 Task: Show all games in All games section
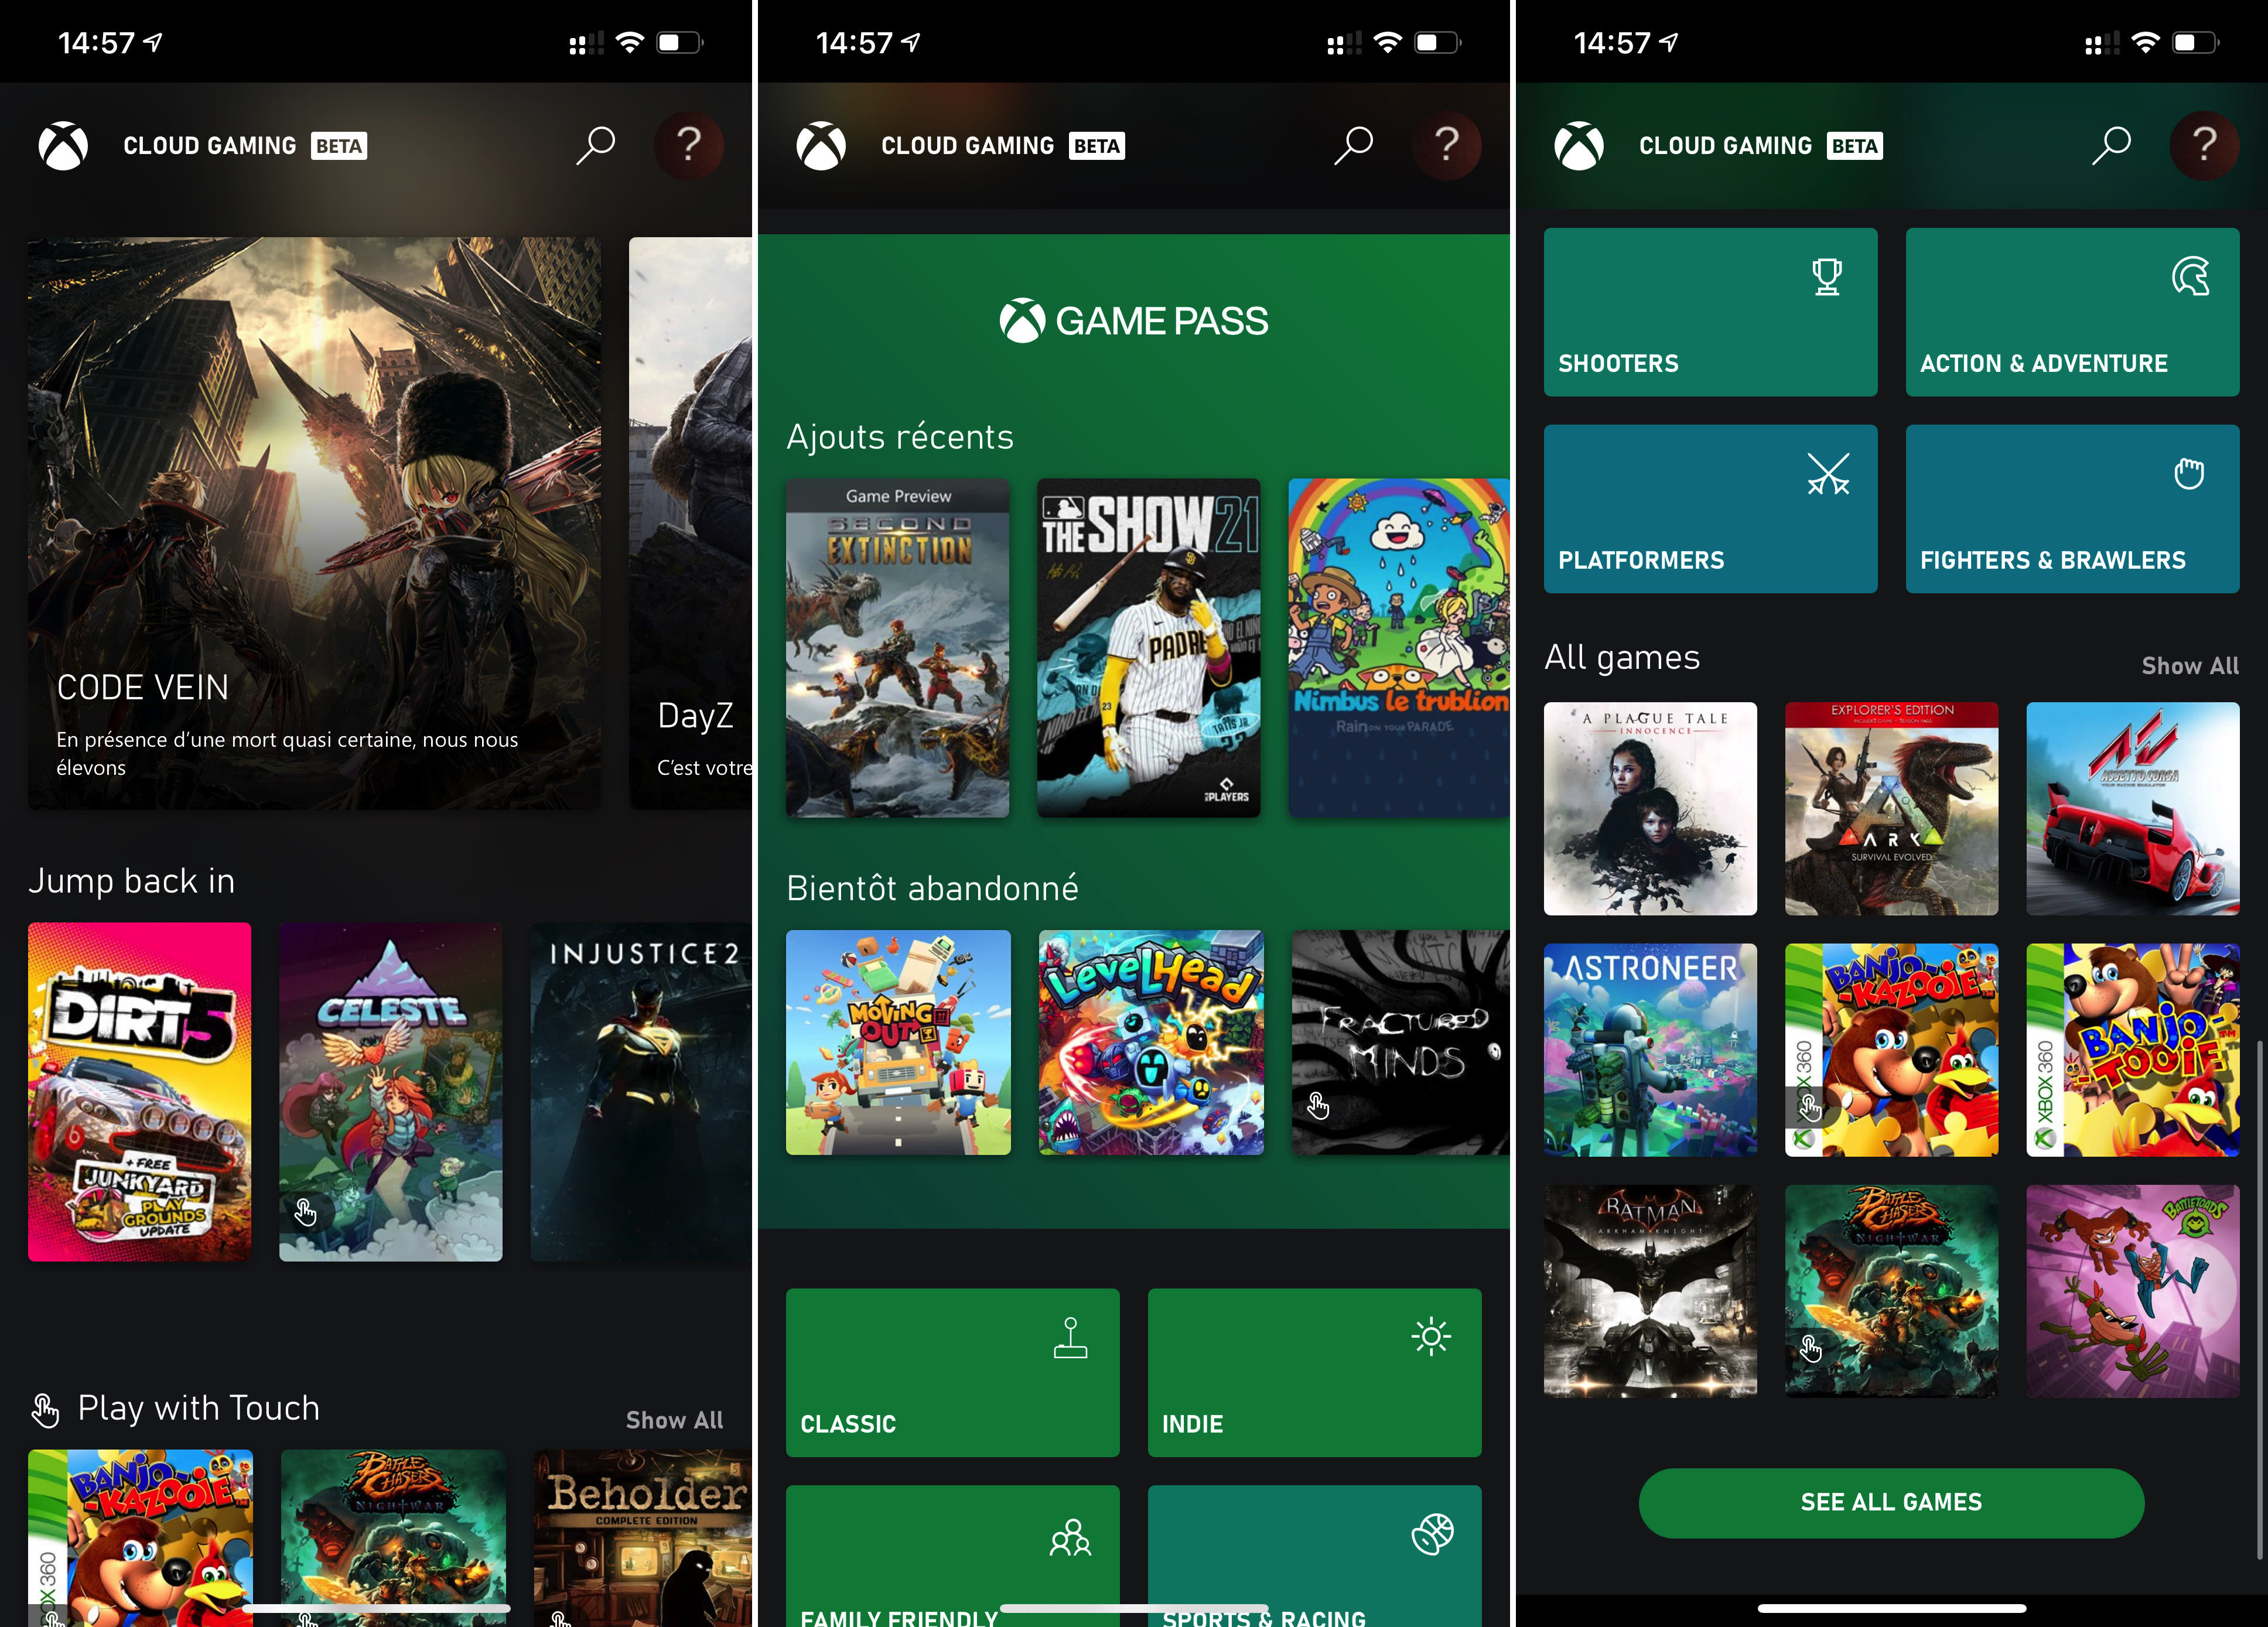[2189, 666]
